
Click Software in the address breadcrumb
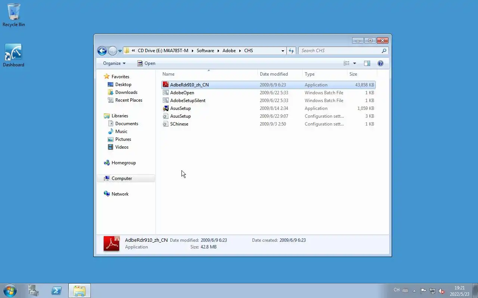coord(205,51)
